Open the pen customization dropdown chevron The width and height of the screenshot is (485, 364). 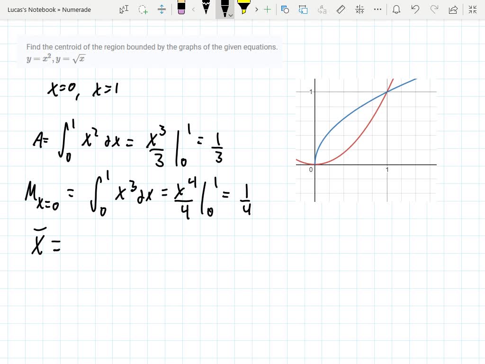tap(231, 16)
